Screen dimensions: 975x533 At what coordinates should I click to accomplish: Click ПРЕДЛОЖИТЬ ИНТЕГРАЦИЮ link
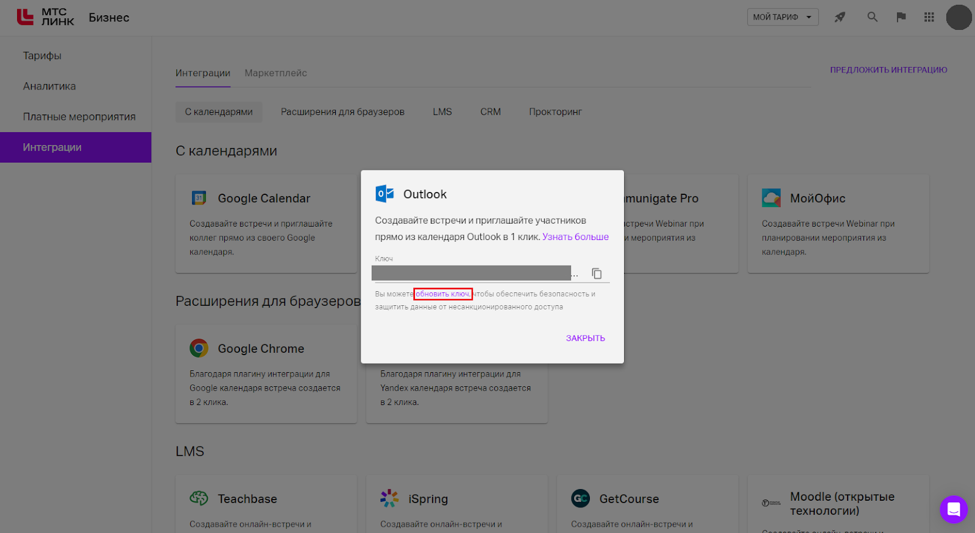tap(888, 70)
